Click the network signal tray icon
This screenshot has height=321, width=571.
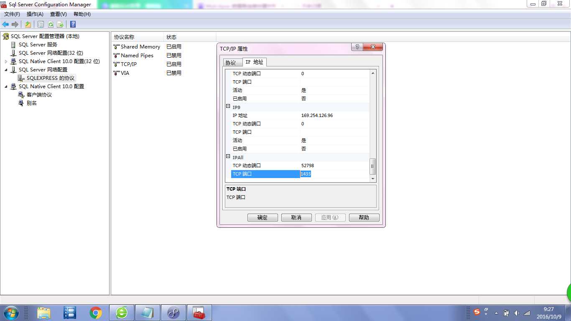[x=527, y=313]
